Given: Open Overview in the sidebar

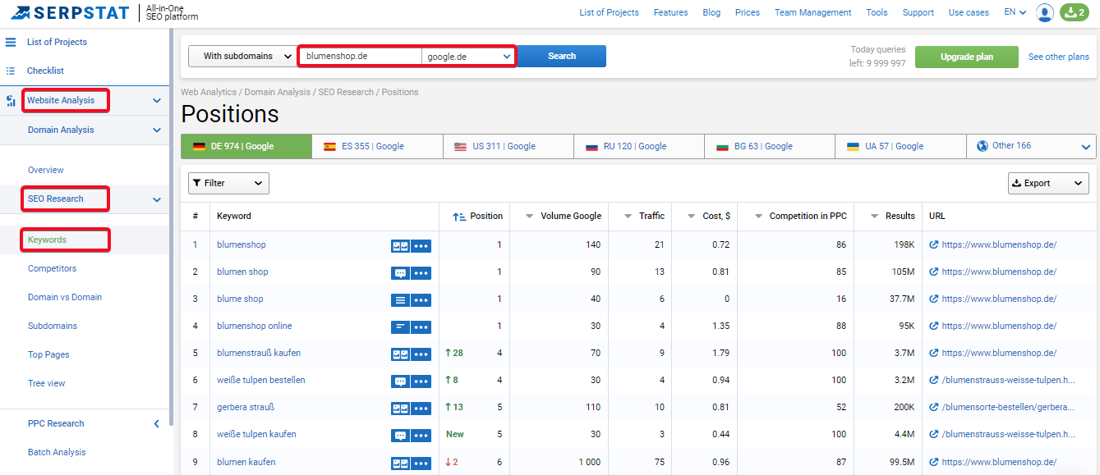Looking at the screenshot, I should point(46,170).
